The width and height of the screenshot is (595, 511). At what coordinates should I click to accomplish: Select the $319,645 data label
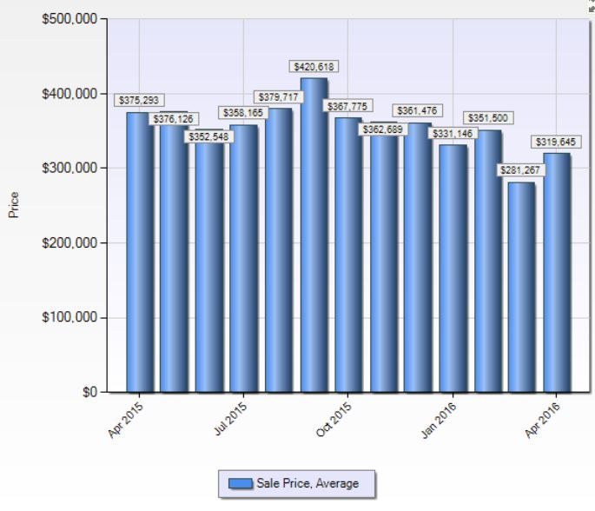click(556, 142)
